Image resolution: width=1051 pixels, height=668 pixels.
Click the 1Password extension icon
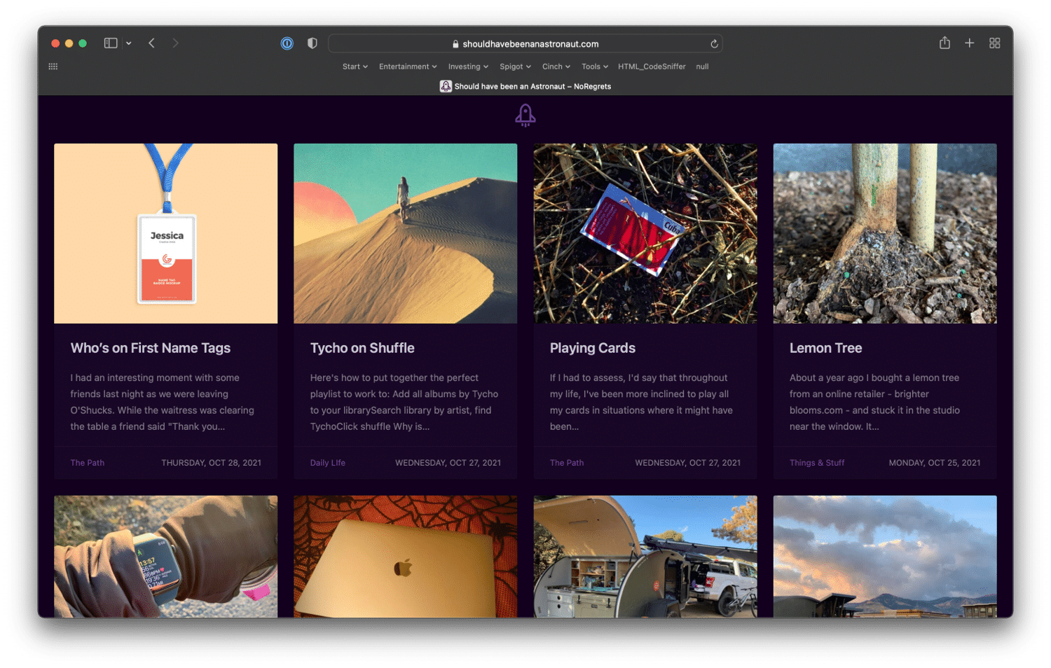coord(287,43)
